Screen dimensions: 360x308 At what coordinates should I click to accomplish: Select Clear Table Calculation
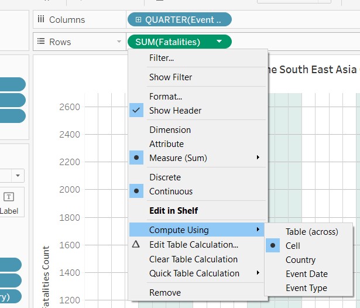click(x=193, y=259)
